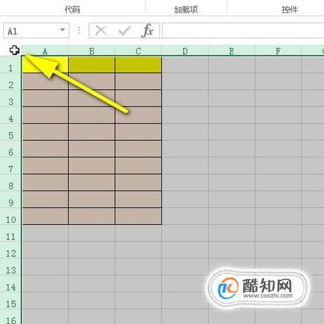Click the olive yellow cell C1
324x324 pixels.
pos(138,65)
